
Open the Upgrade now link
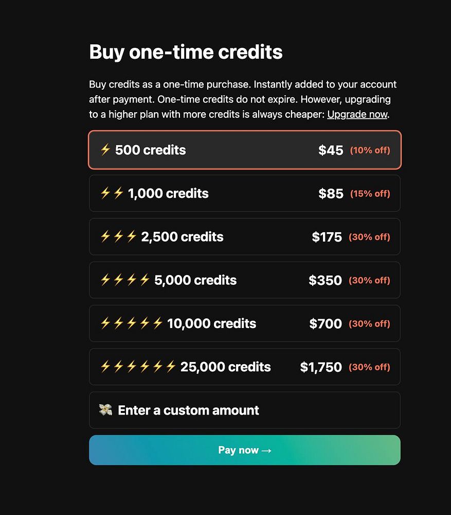(357, 114)
